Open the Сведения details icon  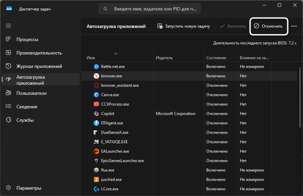pyautogui.click(x=8, y=107)
